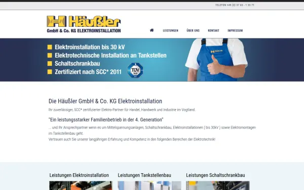Click the Tankstellenbau thumbnail image
The width and height of the screenshot is (304, 190).
coord(149,185)
